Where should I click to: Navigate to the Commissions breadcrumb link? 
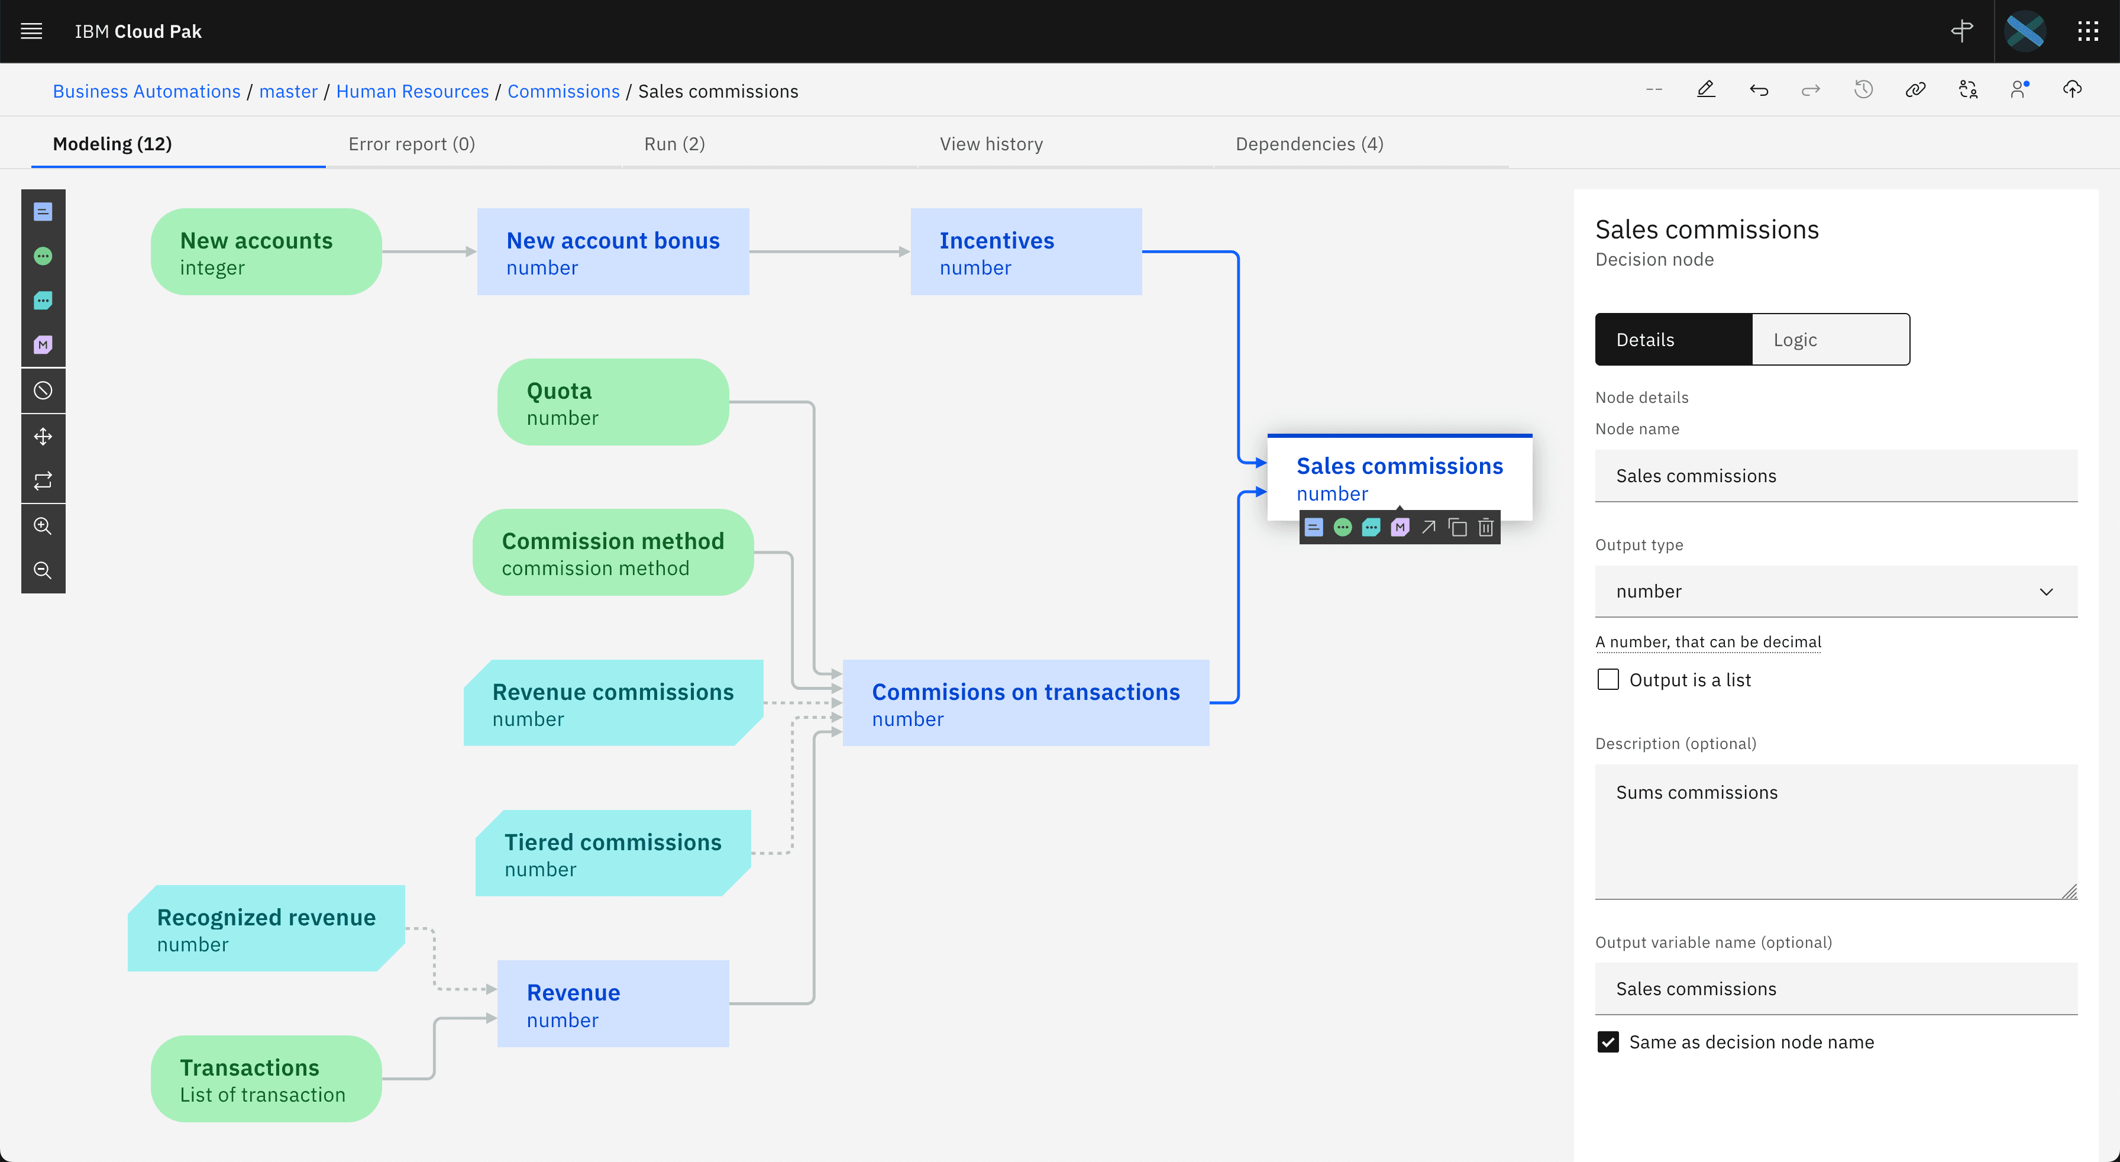coord(563,91)
